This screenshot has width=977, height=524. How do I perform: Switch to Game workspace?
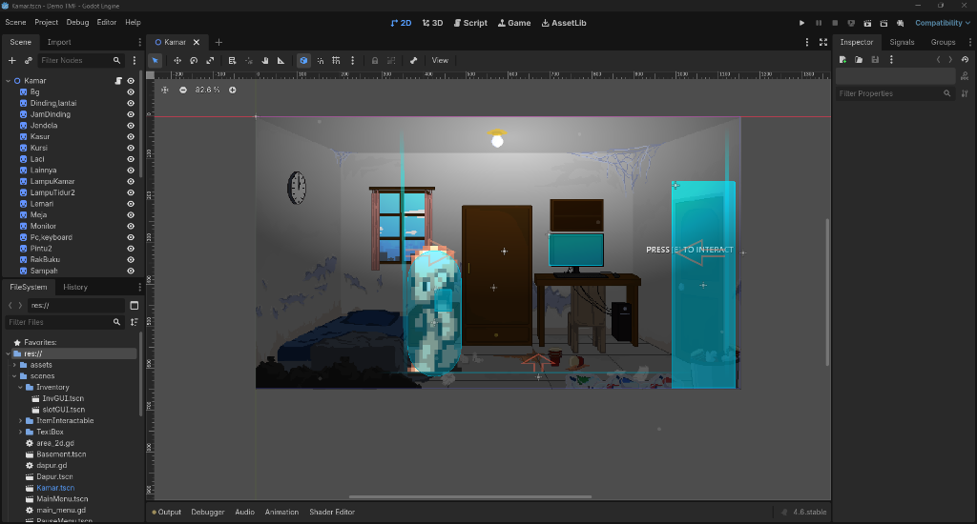514,23
